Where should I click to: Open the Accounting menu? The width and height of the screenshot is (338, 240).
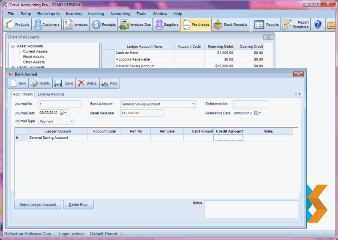coord(120,14)
